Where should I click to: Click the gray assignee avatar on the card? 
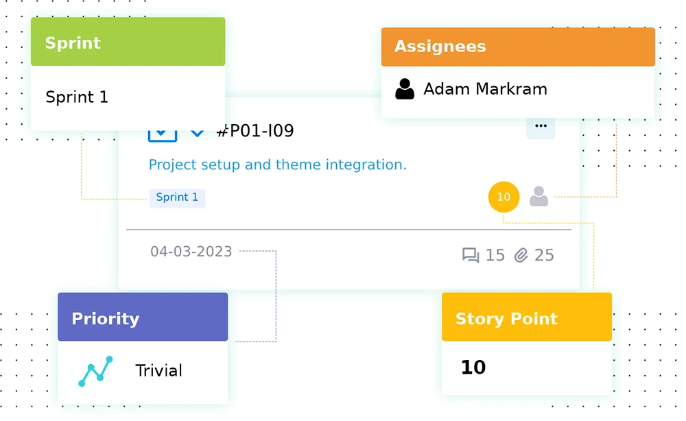[x=539, y=197]
